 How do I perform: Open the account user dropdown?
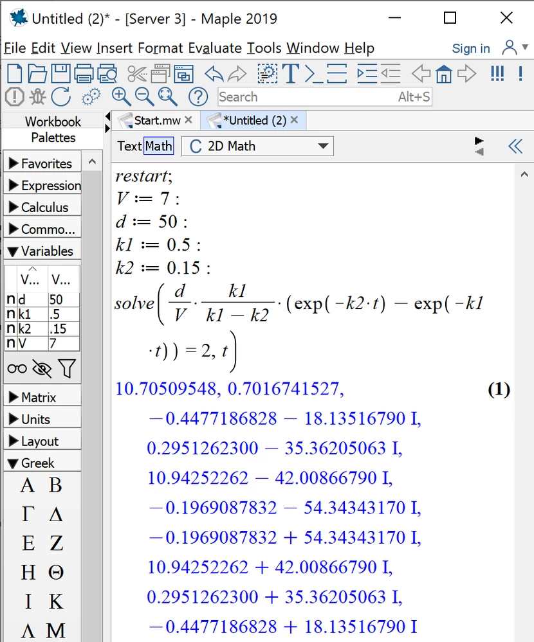point(515,48)
